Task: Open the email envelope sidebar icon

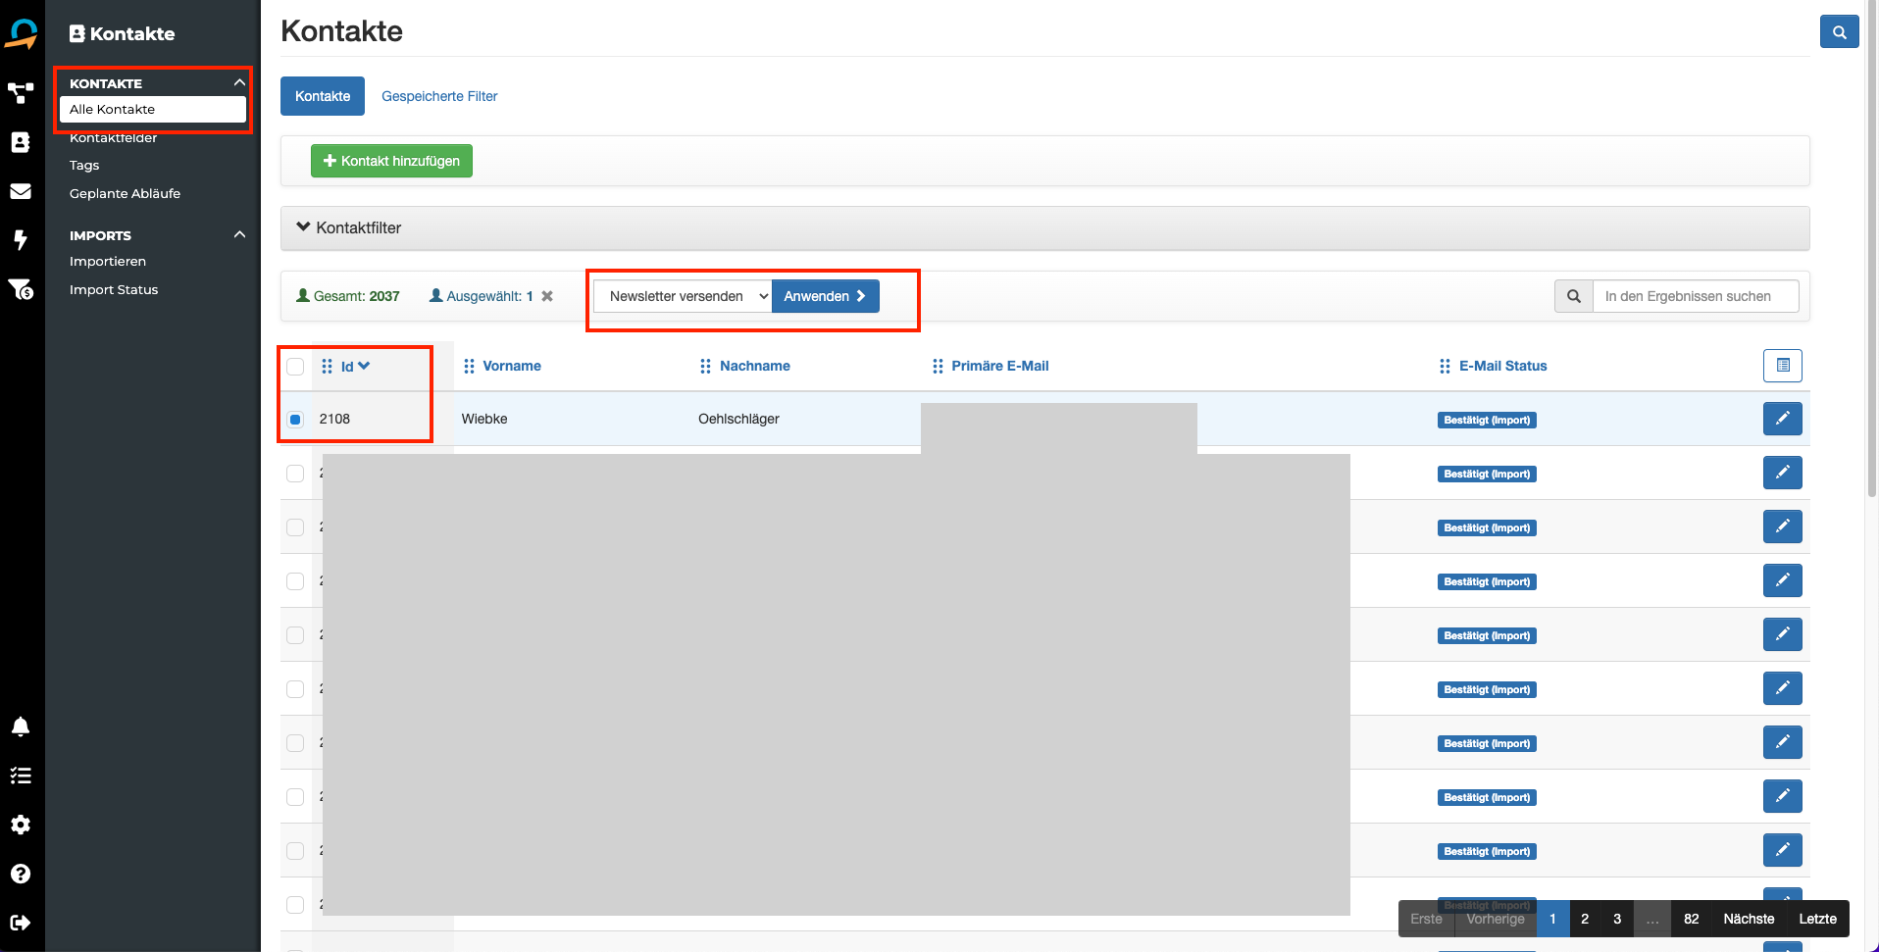Action: click(x=21, y=191)
